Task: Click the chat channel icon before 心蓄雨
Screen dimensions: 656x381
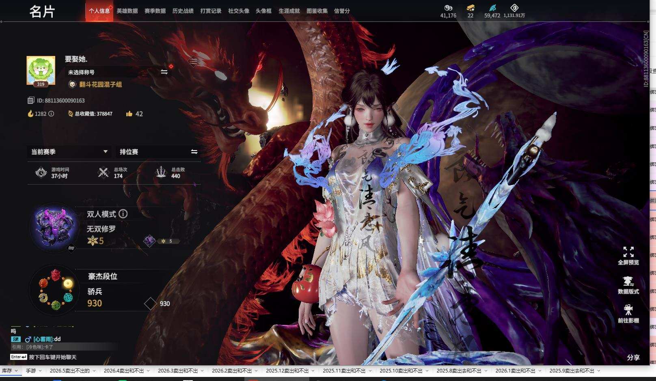Action: (16, 339)
